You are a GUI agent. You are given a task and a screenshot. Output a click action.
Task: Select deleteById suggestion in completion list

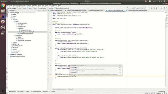click(x=96, y=71)
